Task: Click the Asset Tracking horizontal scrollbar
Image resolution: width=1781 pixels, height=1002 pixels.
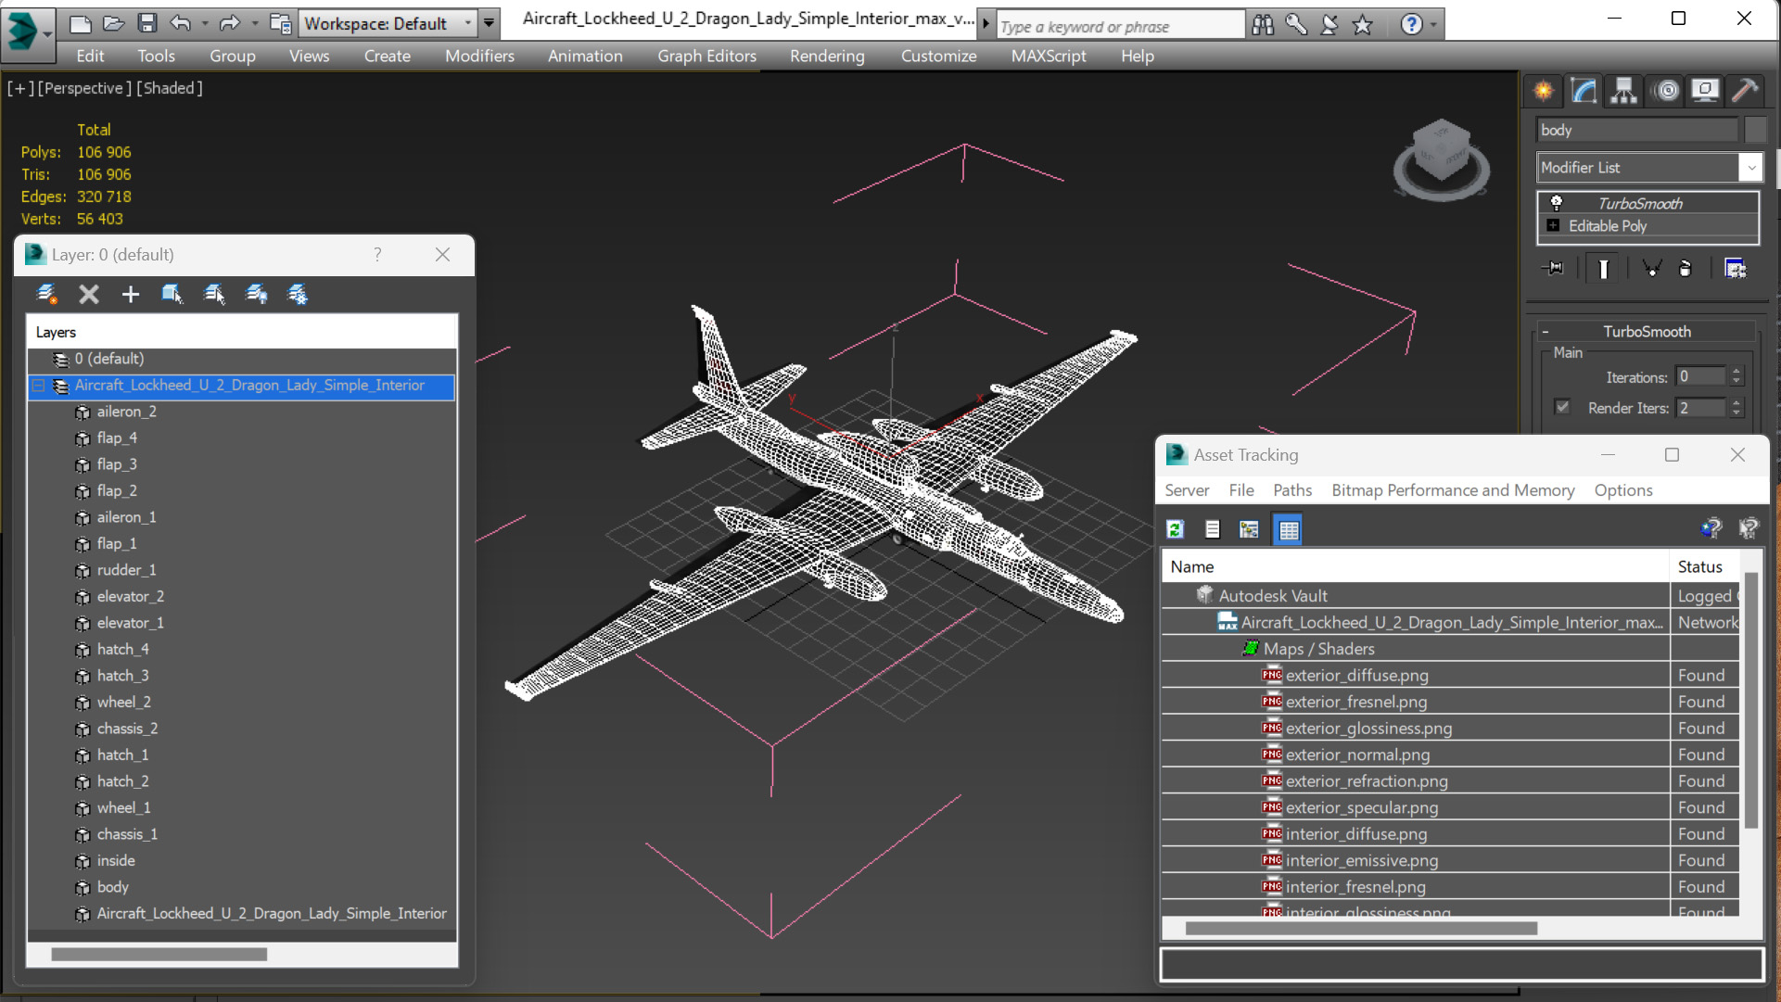Action: pyautogui.click(x=1361, y=928)
